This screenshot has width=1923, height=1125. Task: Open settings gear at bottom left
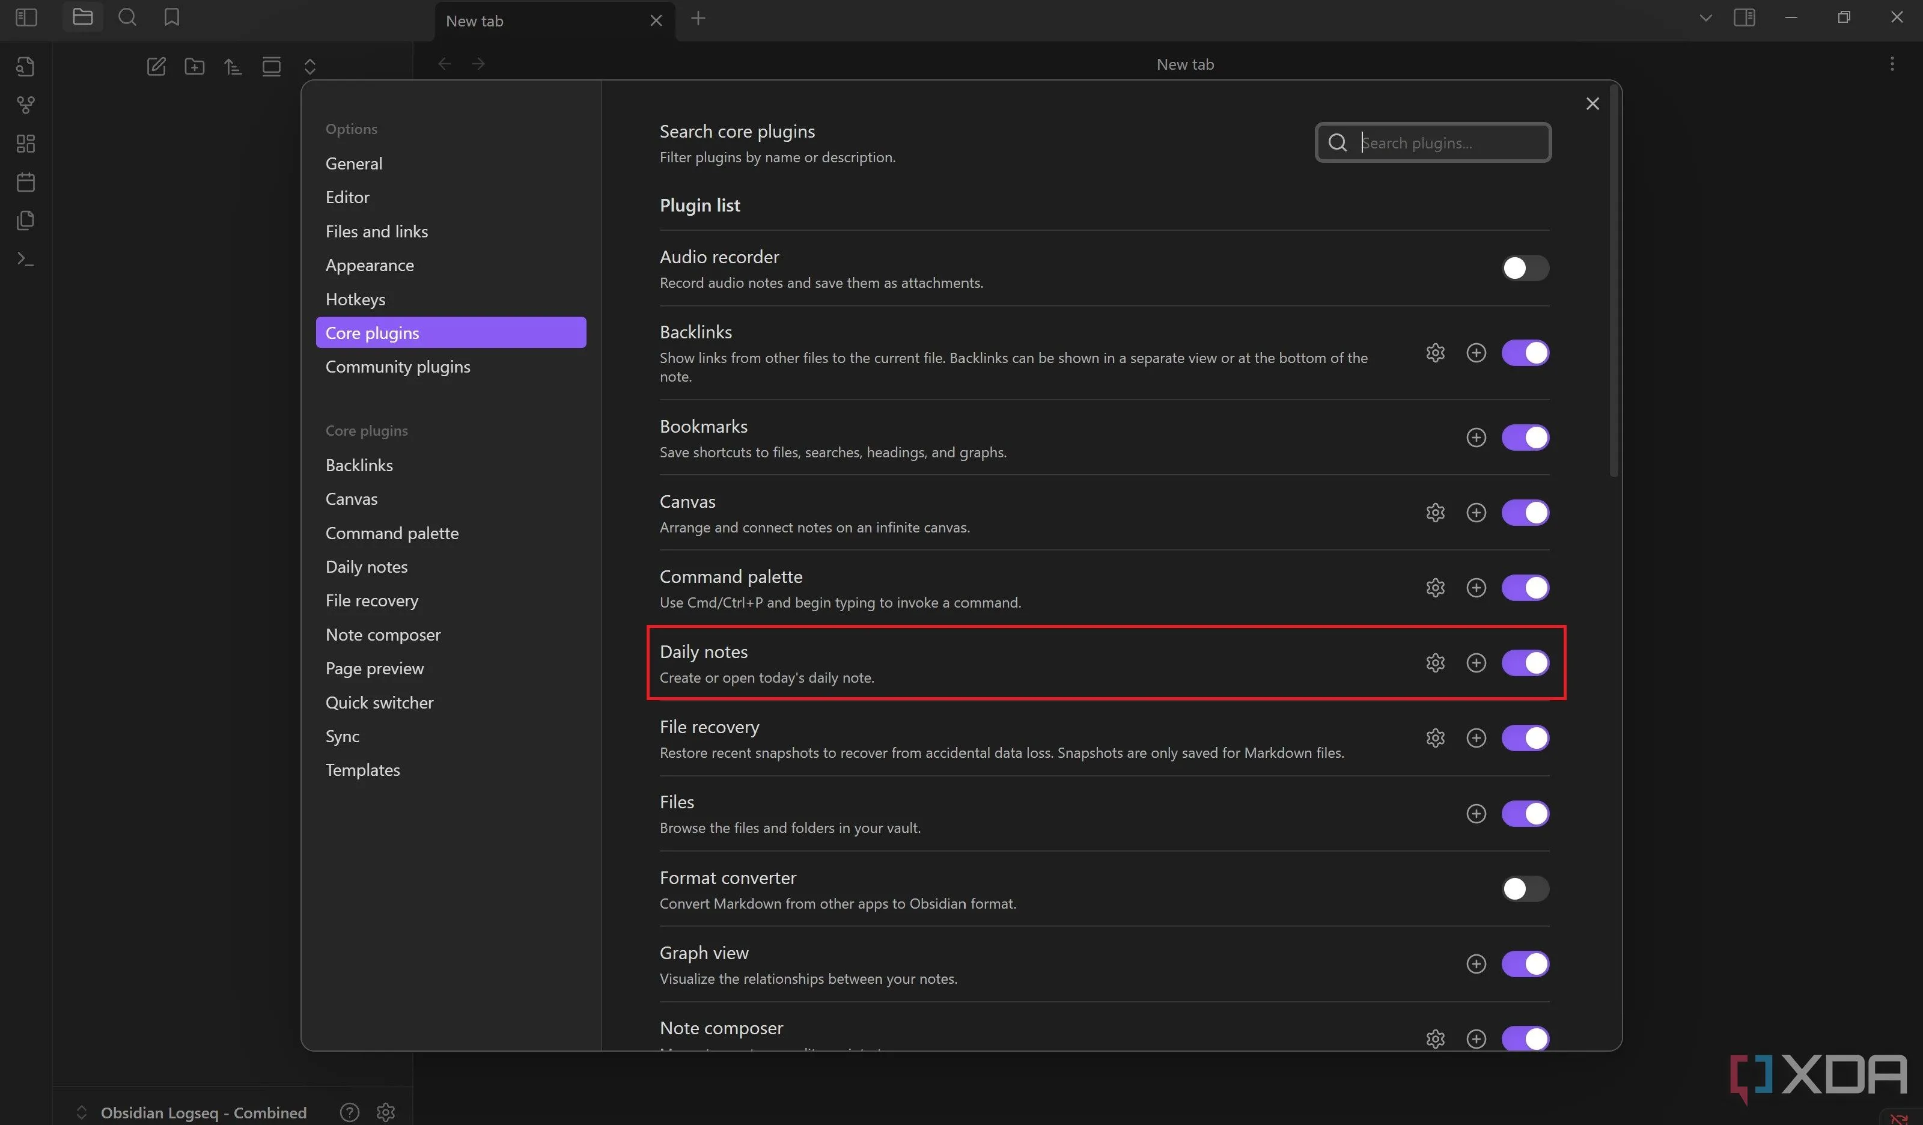click(386, 1112)
